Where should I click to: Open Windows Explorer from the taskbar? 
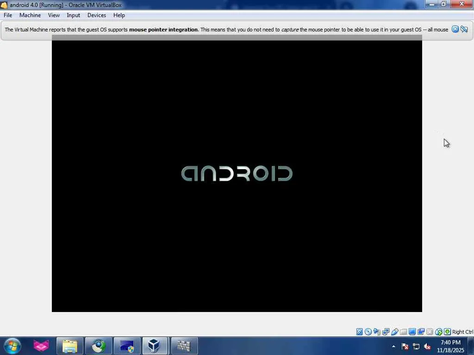tap(70, 346)
